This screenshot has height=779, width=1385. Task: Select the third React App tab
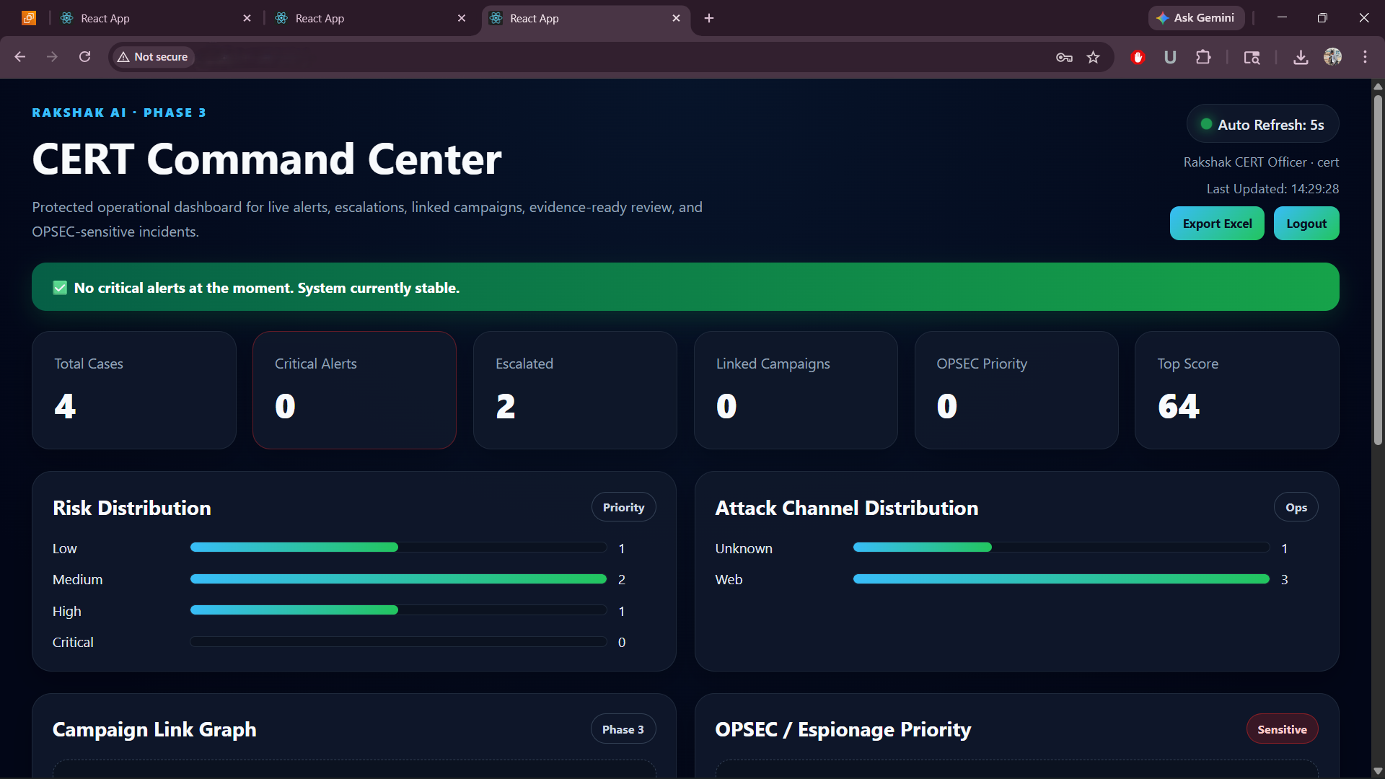(585, 18)
